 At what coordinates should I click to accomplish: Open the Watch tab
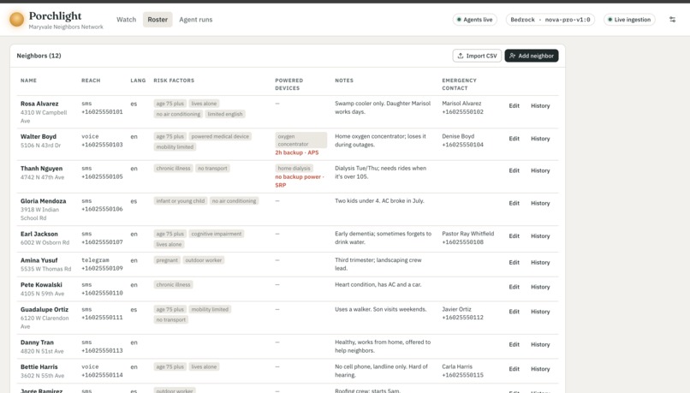click(x=127, y=20)
